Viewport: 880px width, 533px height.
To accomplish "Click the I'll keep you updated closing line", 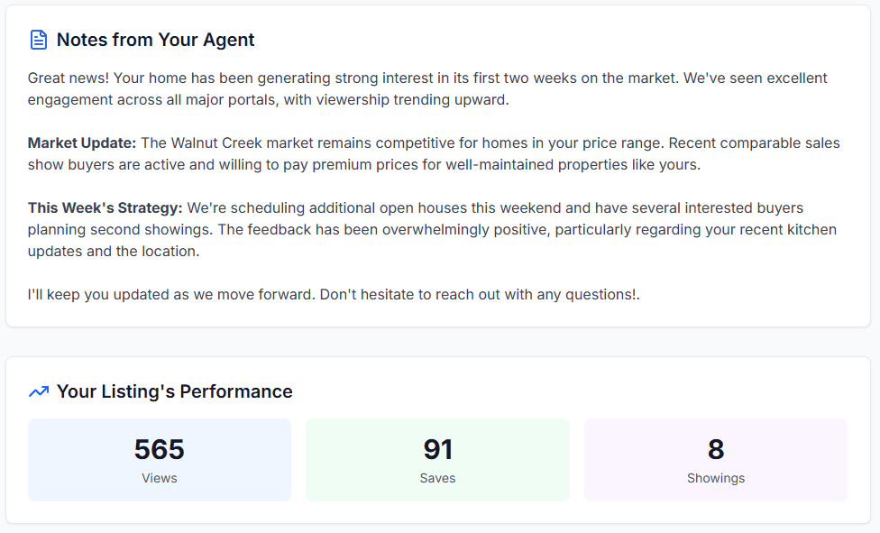I will coord(334,294).
